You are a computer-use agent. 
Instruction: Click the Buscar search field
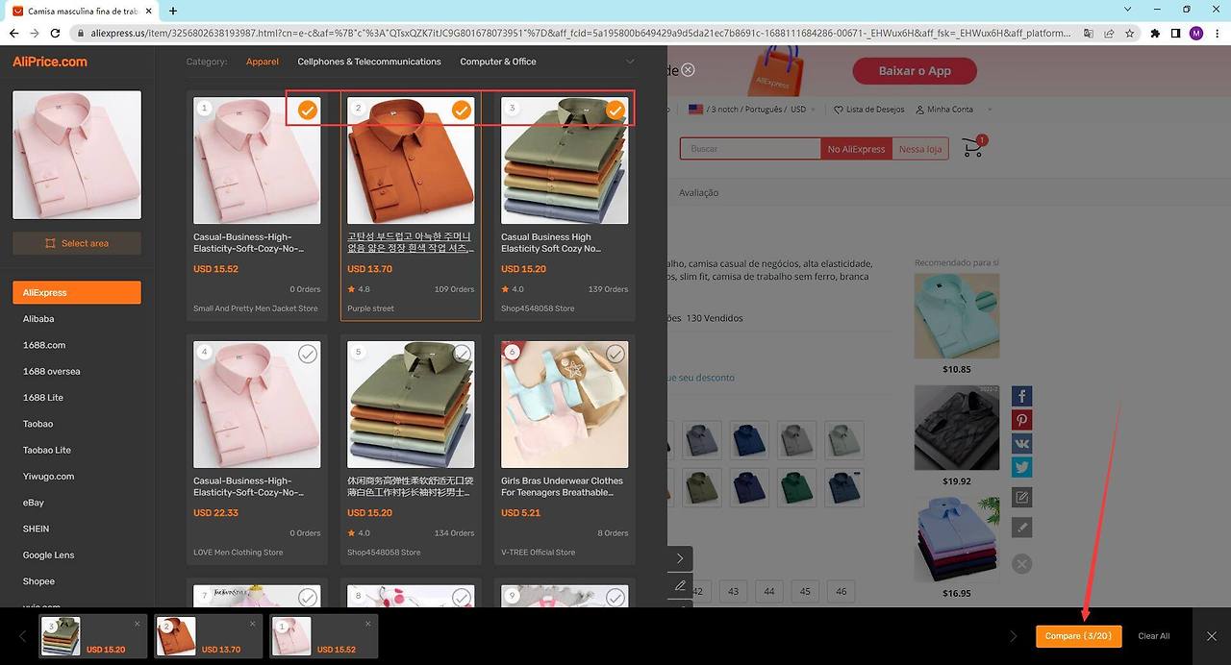750,149
